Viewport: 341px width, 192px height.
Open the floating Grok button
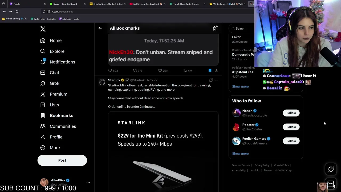tap(331, 169)
